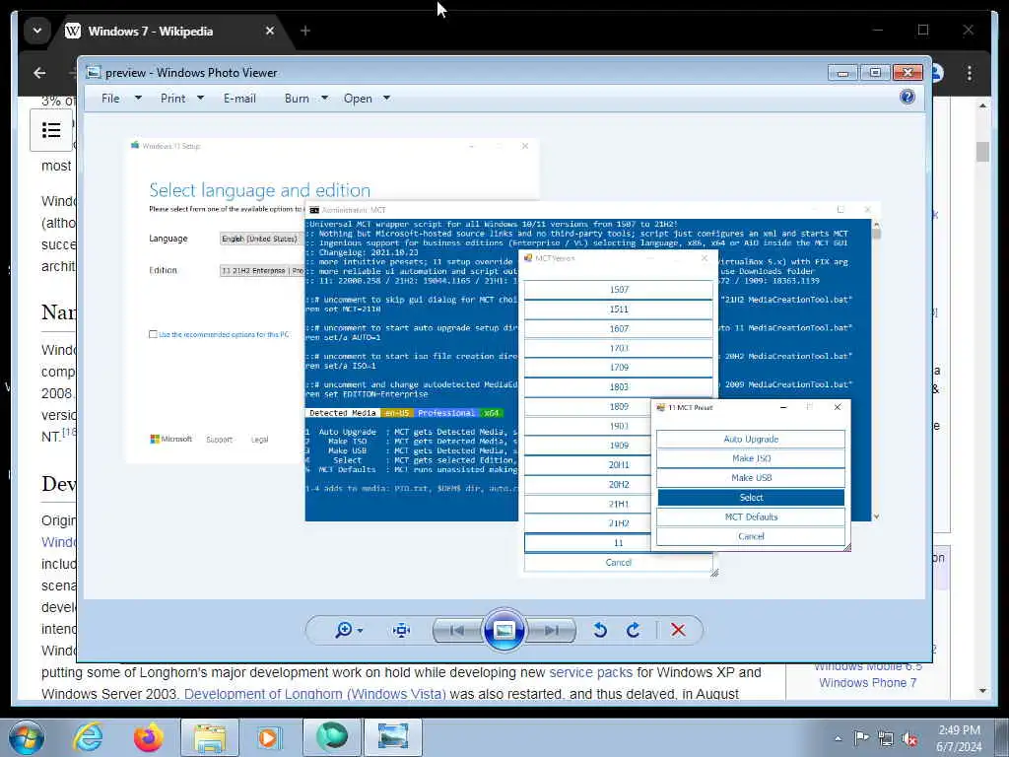Open the Windows Start menu

click(x=27, y=737)
